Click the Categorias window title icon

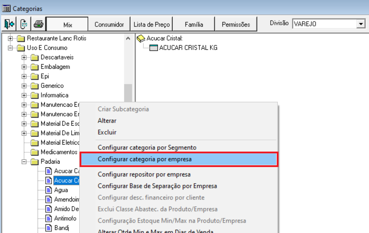pos(6,9)
